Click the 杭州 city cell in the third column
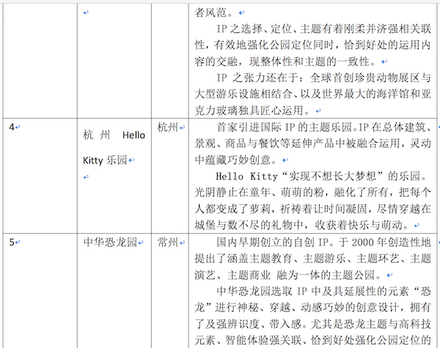This screenshot has width=440, height=348. pyautogui.click(x=168, y=127)
